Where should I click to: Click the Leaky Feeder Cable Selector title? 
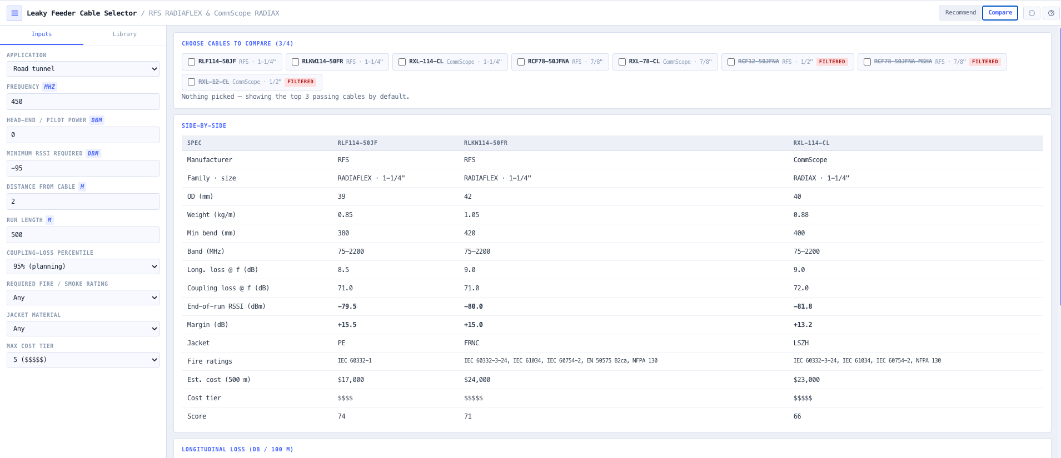(x=82, y=13)
